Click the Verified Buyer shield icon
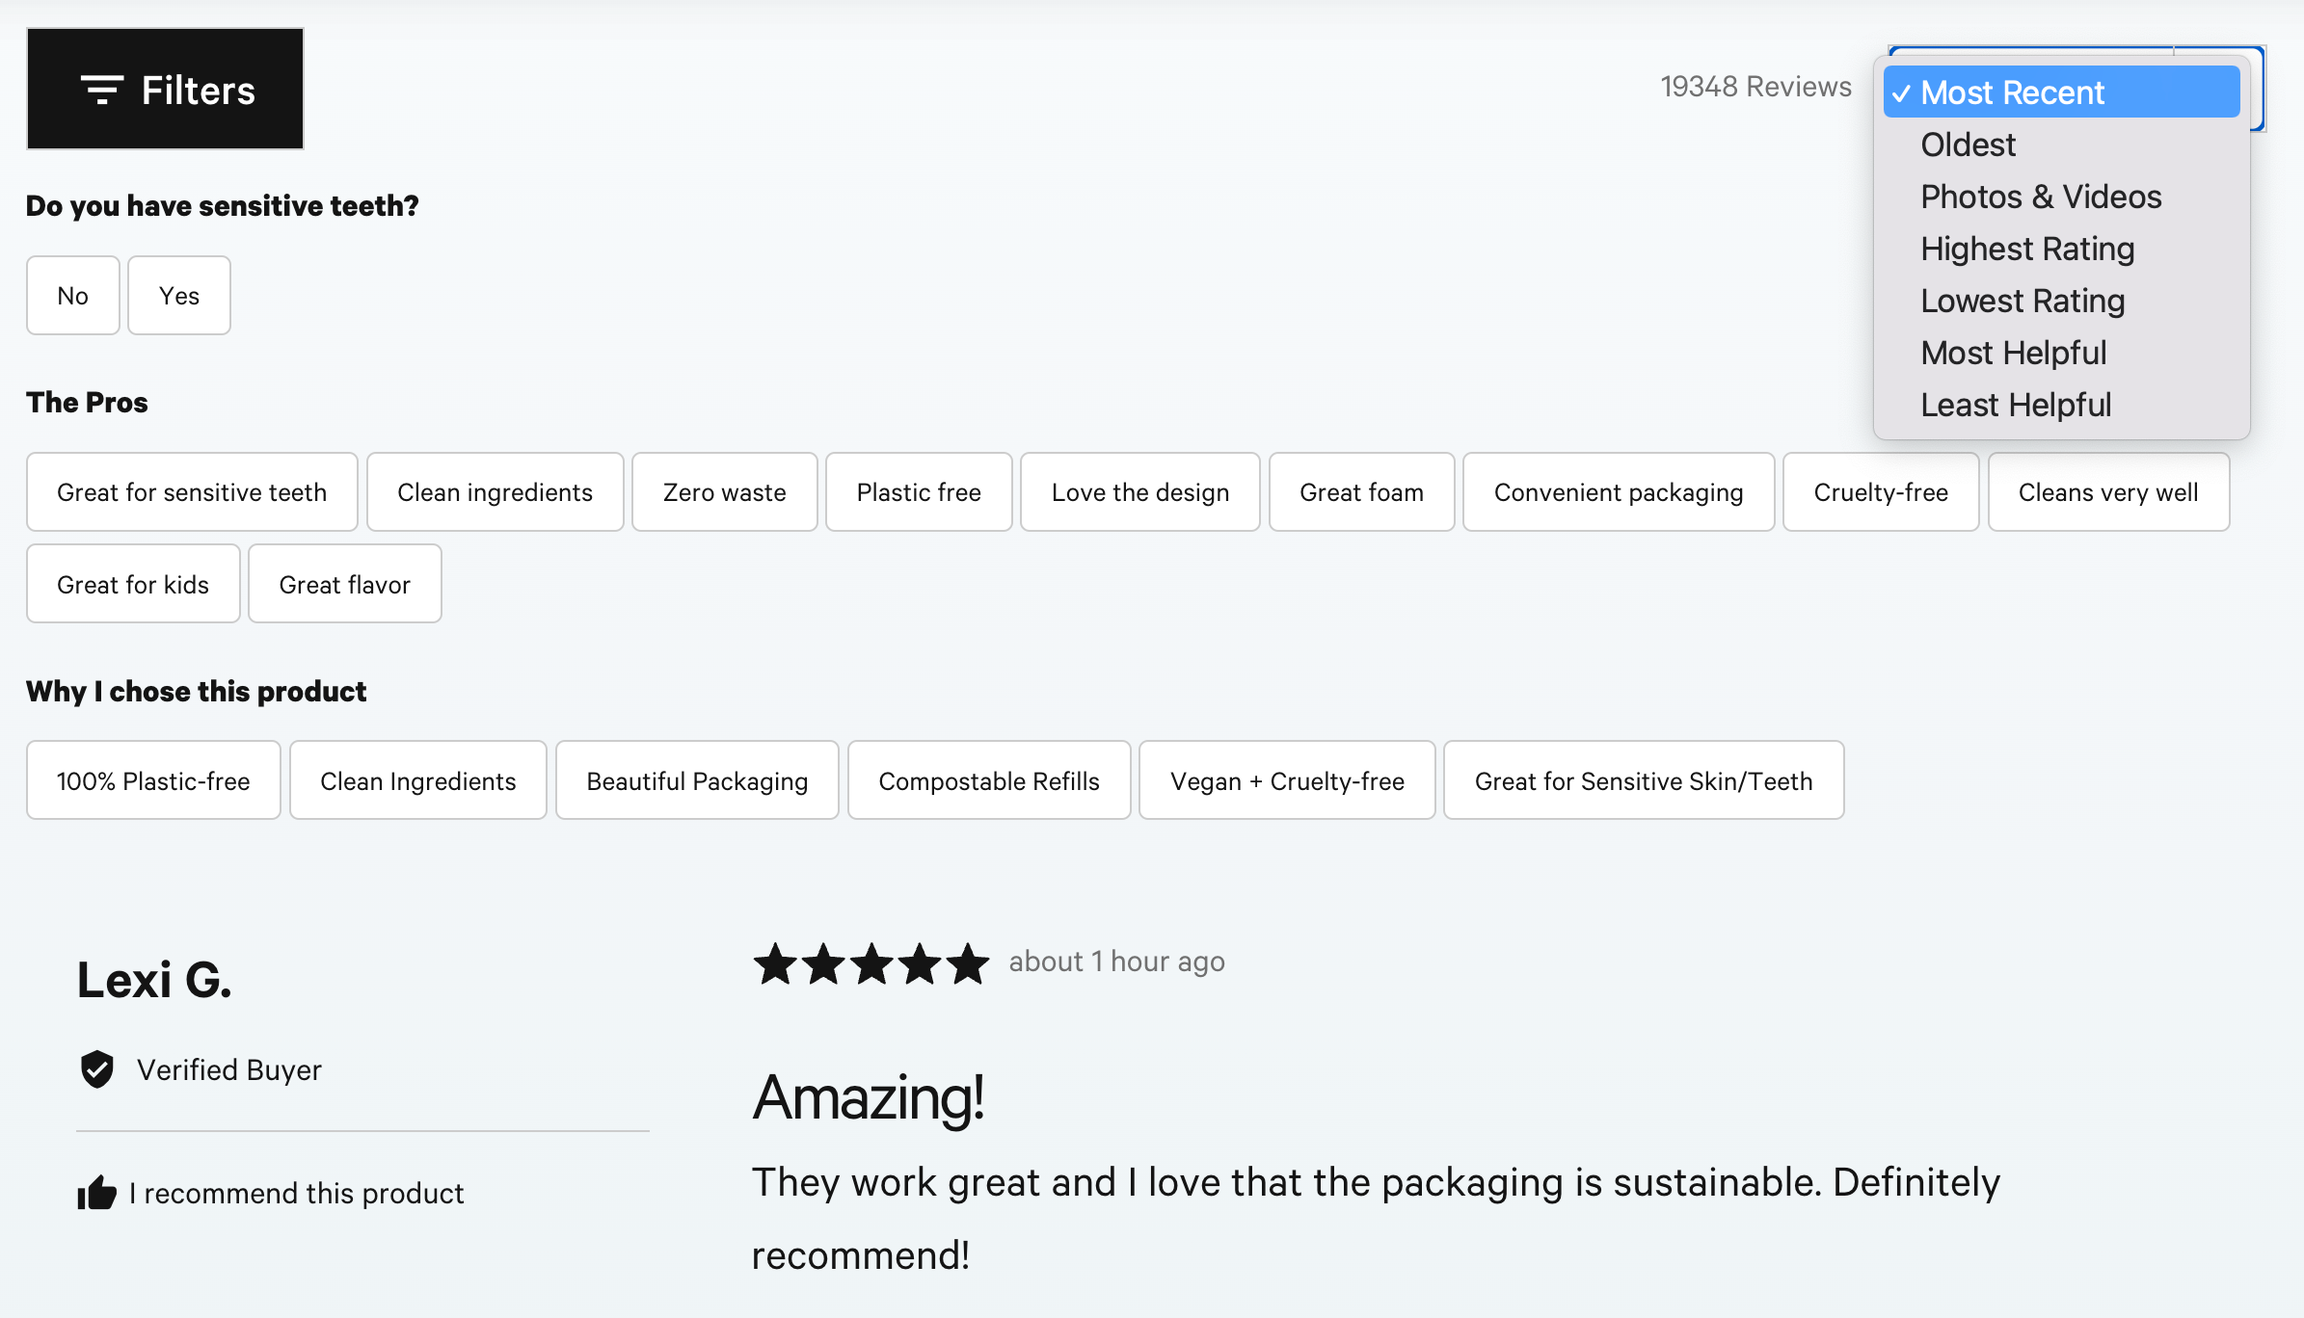 tap(97, 1069)
